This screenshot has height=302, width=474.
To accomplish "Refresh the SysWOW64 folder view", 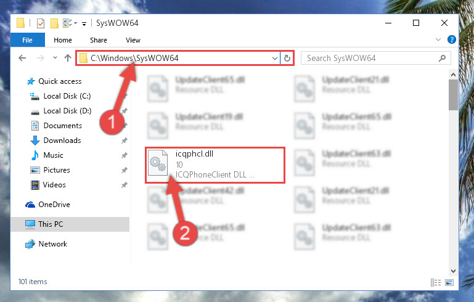I will point(287,58).
